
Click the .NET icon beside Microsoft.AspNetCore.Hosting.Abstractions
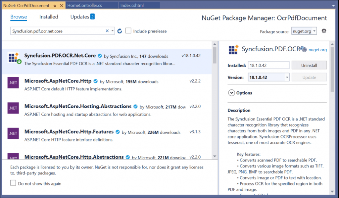[13, 108]
